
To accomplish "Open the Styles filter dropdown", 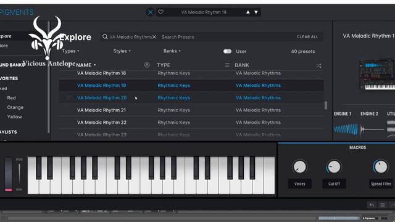I will [122, 51].
